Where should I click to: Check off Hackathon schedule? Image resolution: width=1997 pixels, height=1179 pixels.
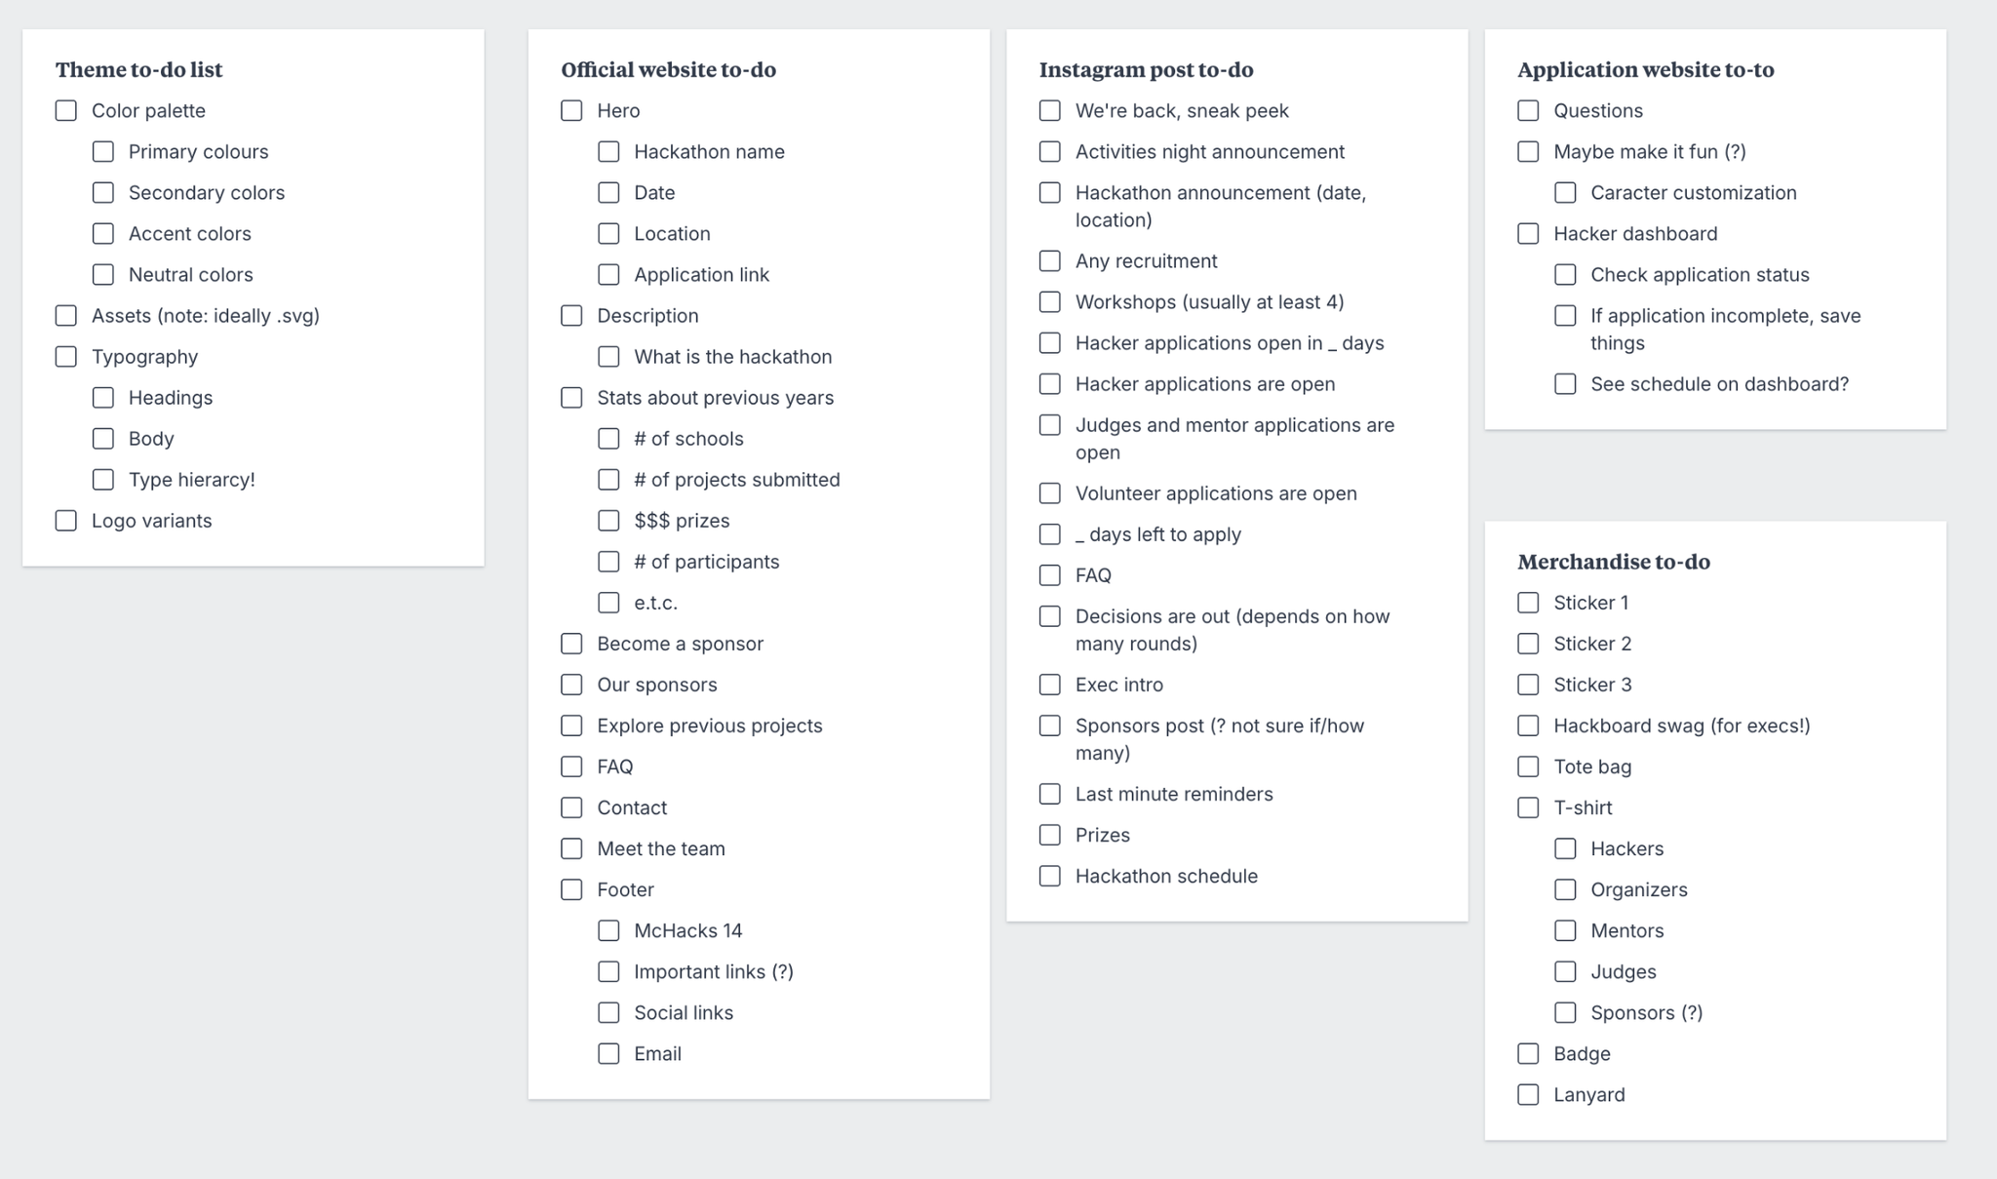click(1050, 876)
